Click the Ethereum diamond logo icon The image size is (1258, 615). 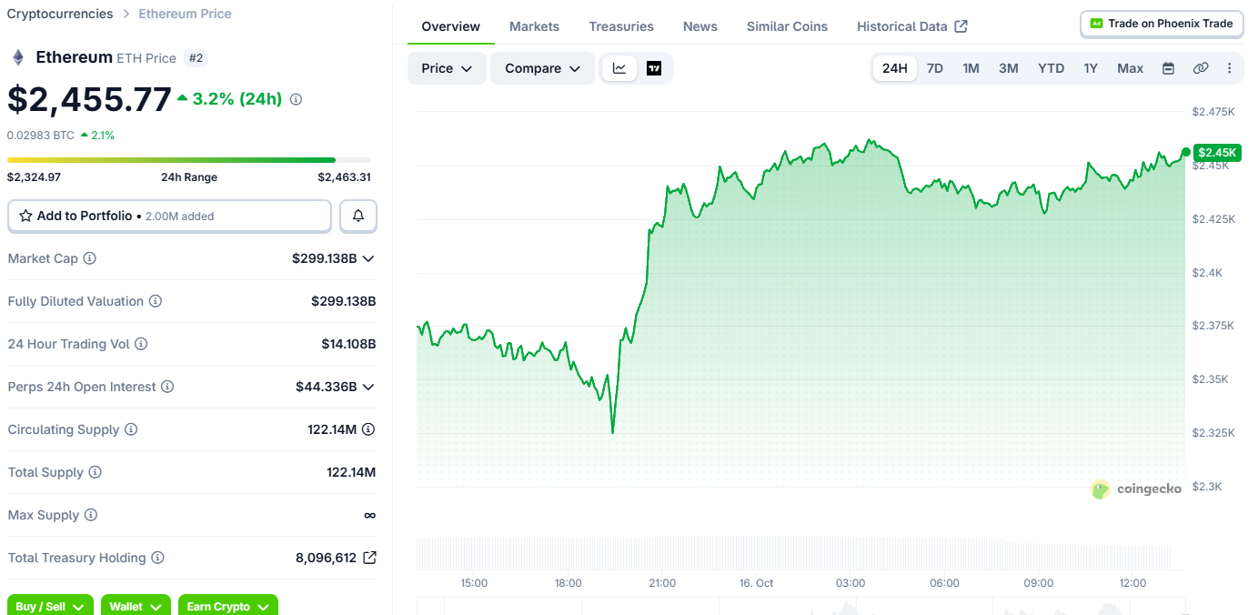[x=18, y=58]
